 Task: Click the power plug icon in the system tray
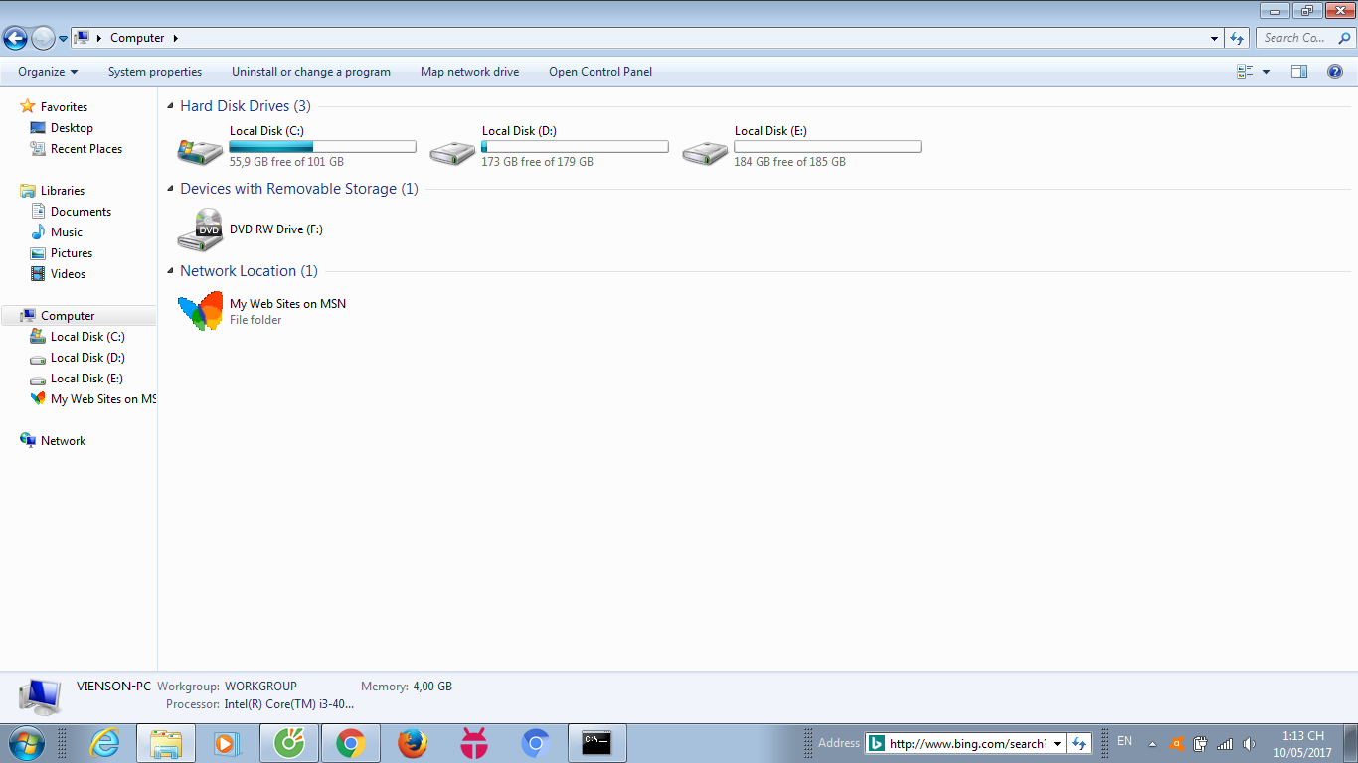point(1201,743)
